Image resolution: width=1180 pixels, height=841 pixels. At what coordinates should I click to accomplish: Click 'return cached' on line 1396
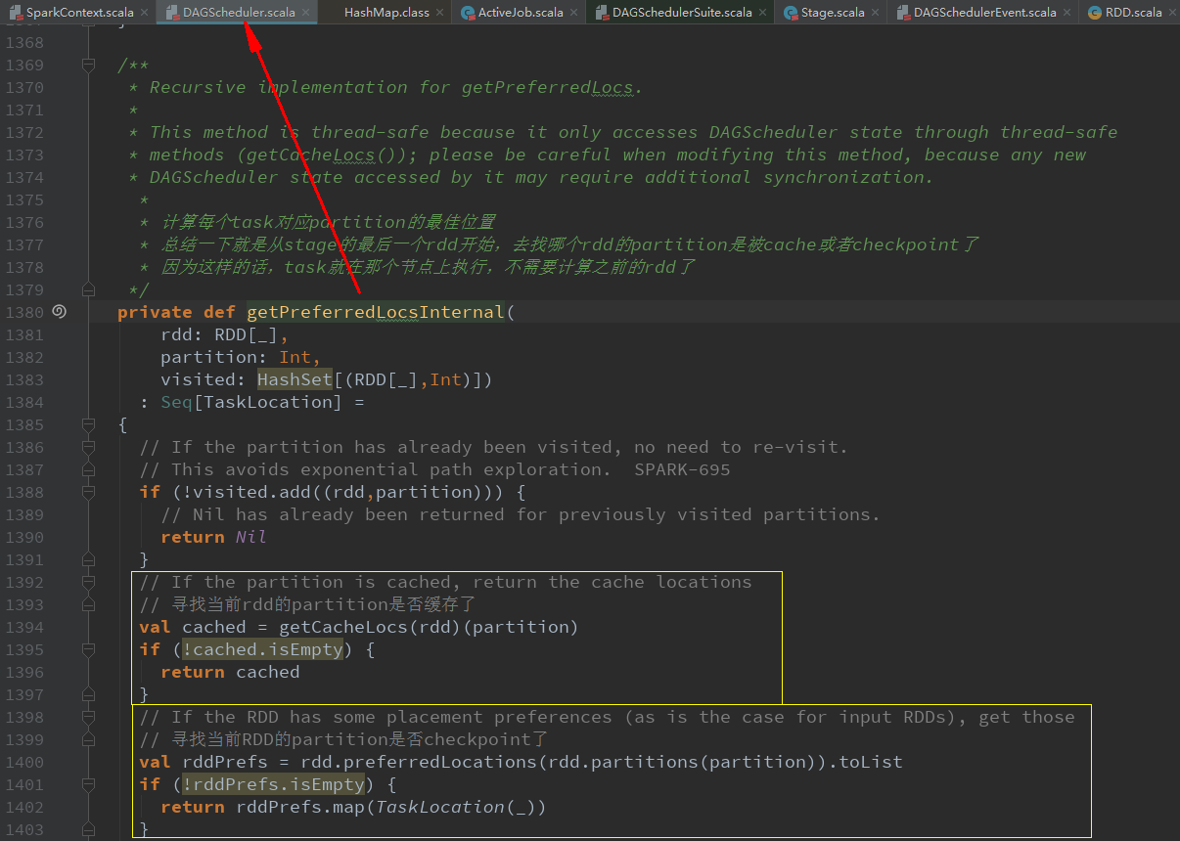[230, 672]
